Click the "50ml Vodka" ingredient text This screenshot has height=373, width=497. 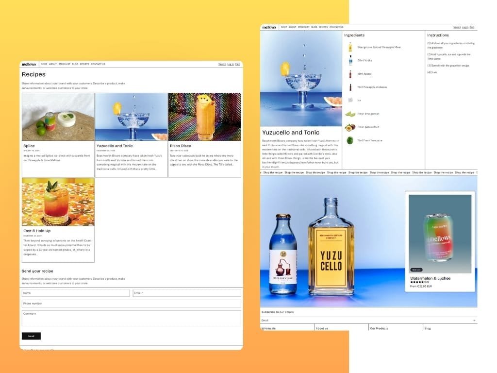(364, 60)
